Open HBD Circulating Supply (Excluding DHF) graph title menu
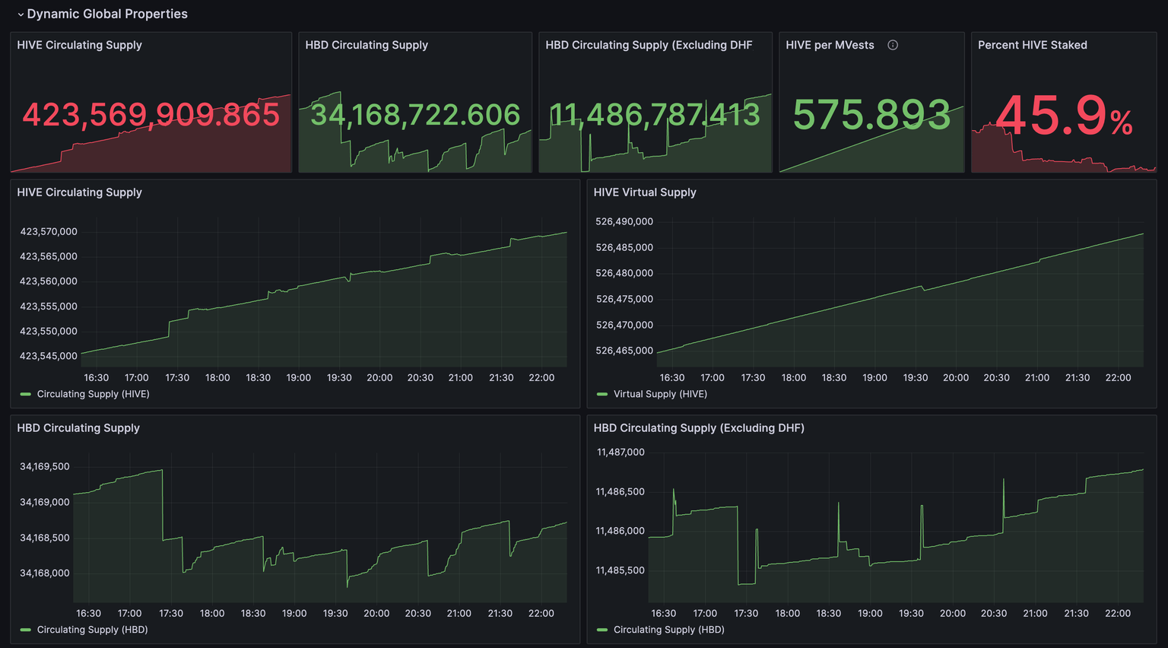 click(699, 428)
